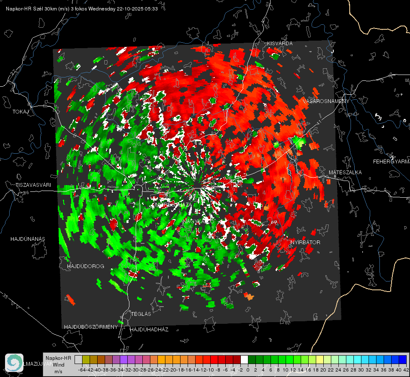
Task: Click the TOKAJ town label
Action: coord(21,112)
